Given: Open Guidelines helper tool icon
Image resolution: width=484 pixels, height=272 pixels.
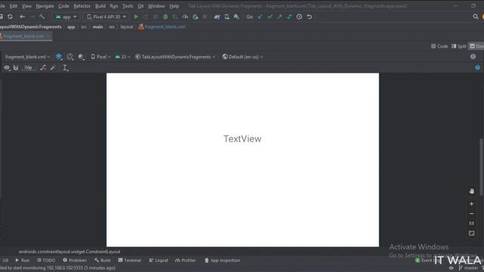Looking at the screenshot, I should pos(65,68).
